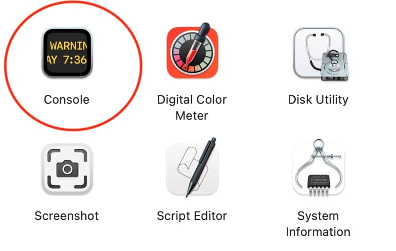The height and width of the screenshot is (251, 396).
Task: Open the Script Editor icon
Action: [192, 168]
